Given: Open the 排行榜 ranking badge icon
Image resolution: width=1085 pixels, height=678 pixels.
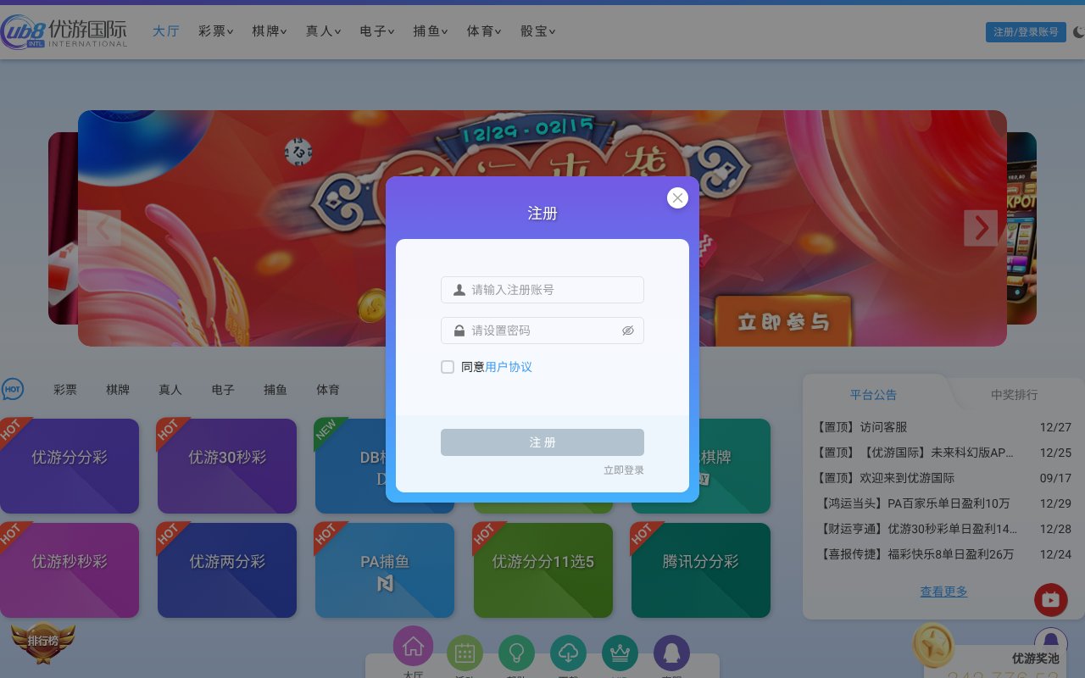Looking at the screenshot, I should click(42, 642).
